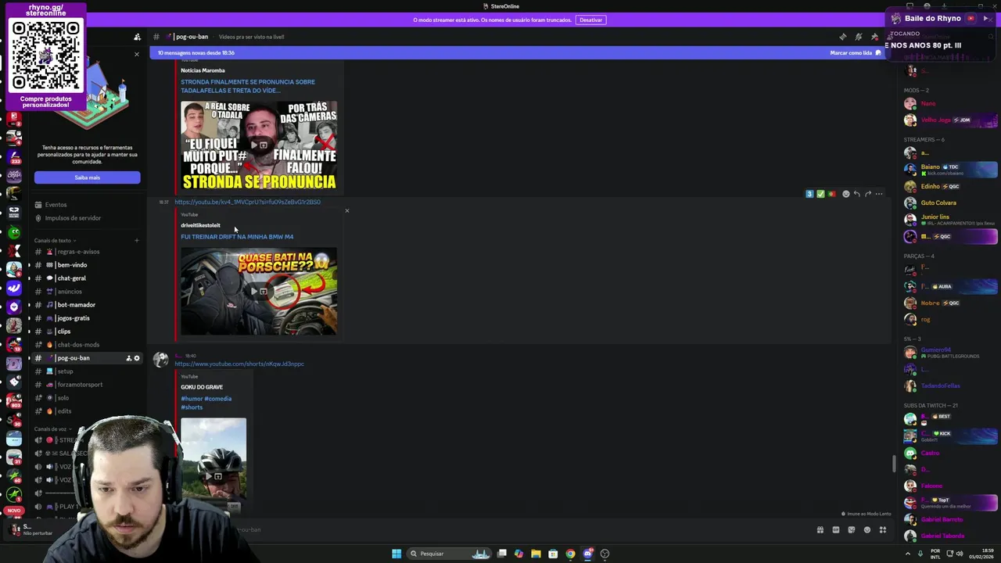
Task: Click Marcar como lida button
Action: coord(855,53)
